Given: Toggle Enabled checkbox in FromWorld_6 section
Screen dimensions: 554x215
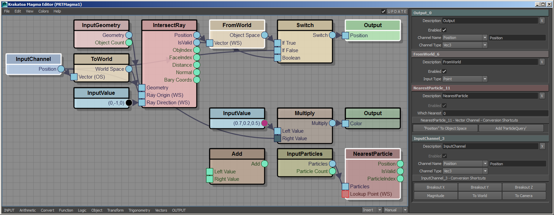Looking at the screenshot, I should click(x=444, y=71).
